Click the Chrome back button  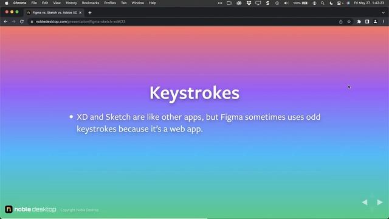(5, 22)
